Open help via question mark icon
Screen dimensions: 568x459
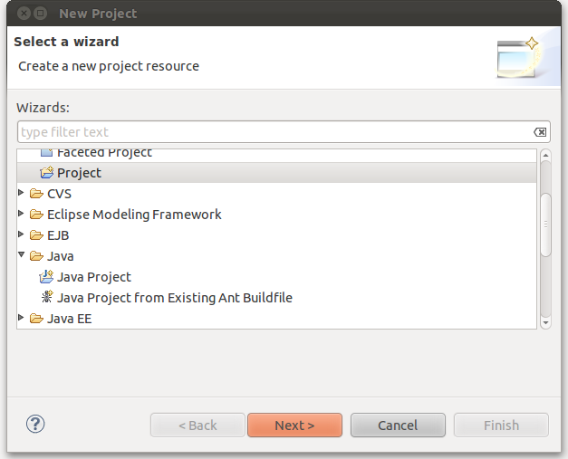pos(36,424)
